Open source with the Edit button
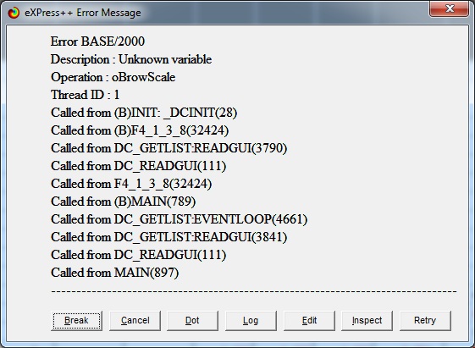 pyautogui.click(x=309, y=321)
